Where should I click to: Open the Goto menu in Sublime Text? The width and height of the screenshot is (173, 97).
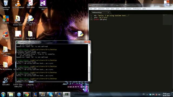point(118,9)
